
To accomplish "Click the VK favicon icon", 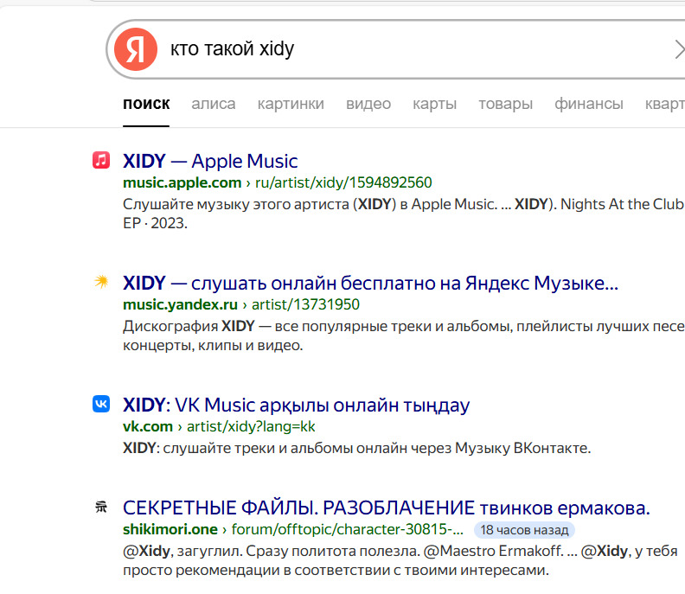I will tap(101, 404).
